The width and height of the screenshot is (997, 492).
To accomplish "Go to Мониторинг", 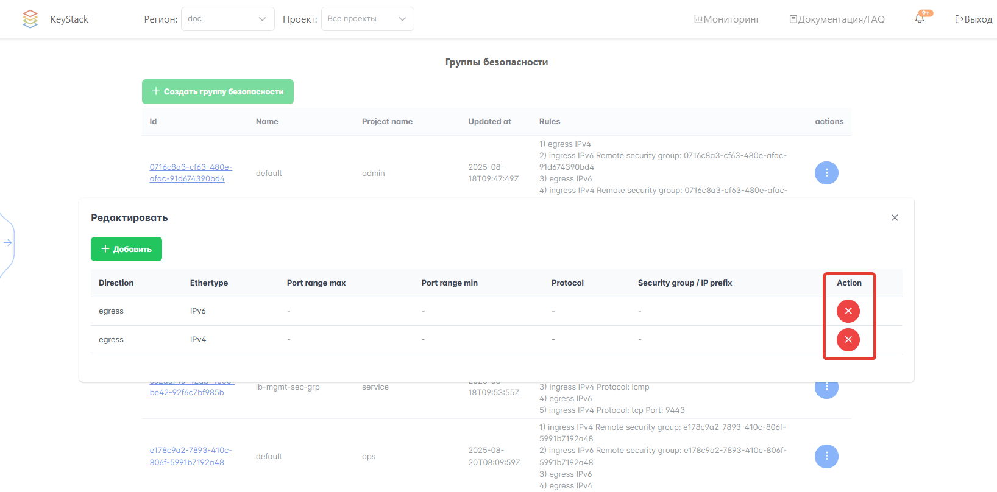I will (x=726, y=19).
